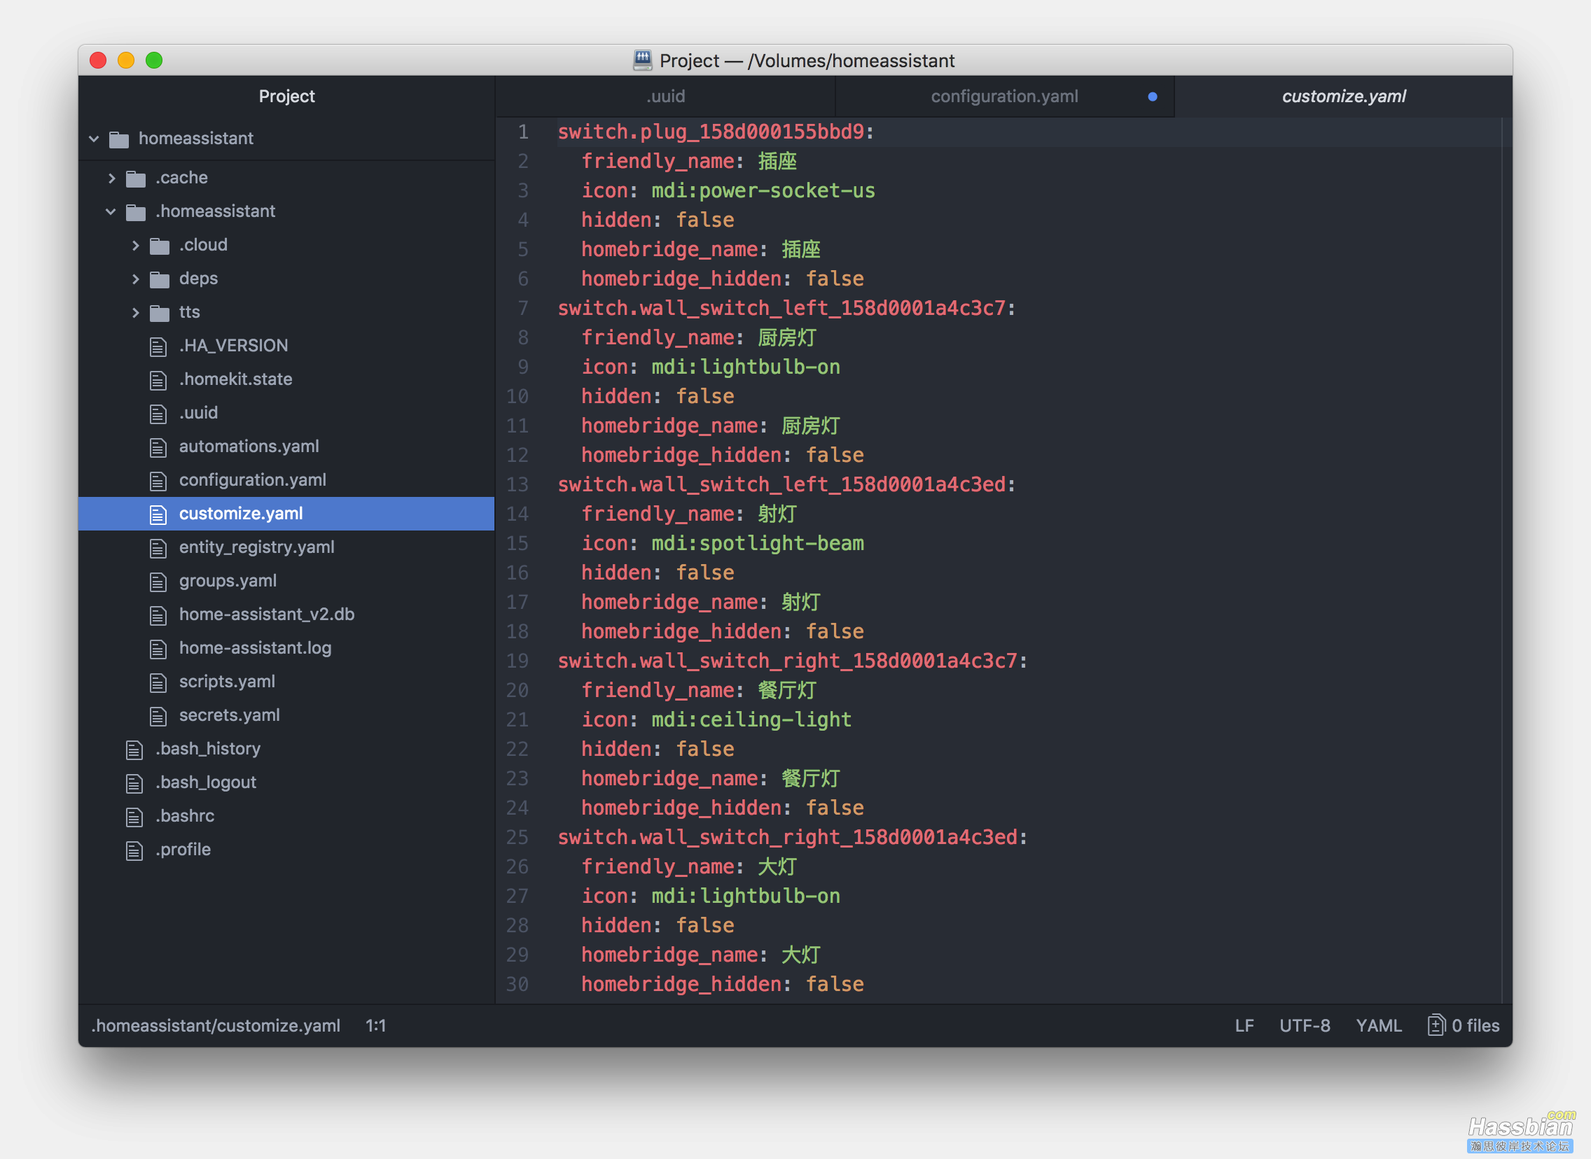Click the text mdi:ceiling-light on line 21
This screenshot has width=1591, height=1159.
tap(751, 719)
